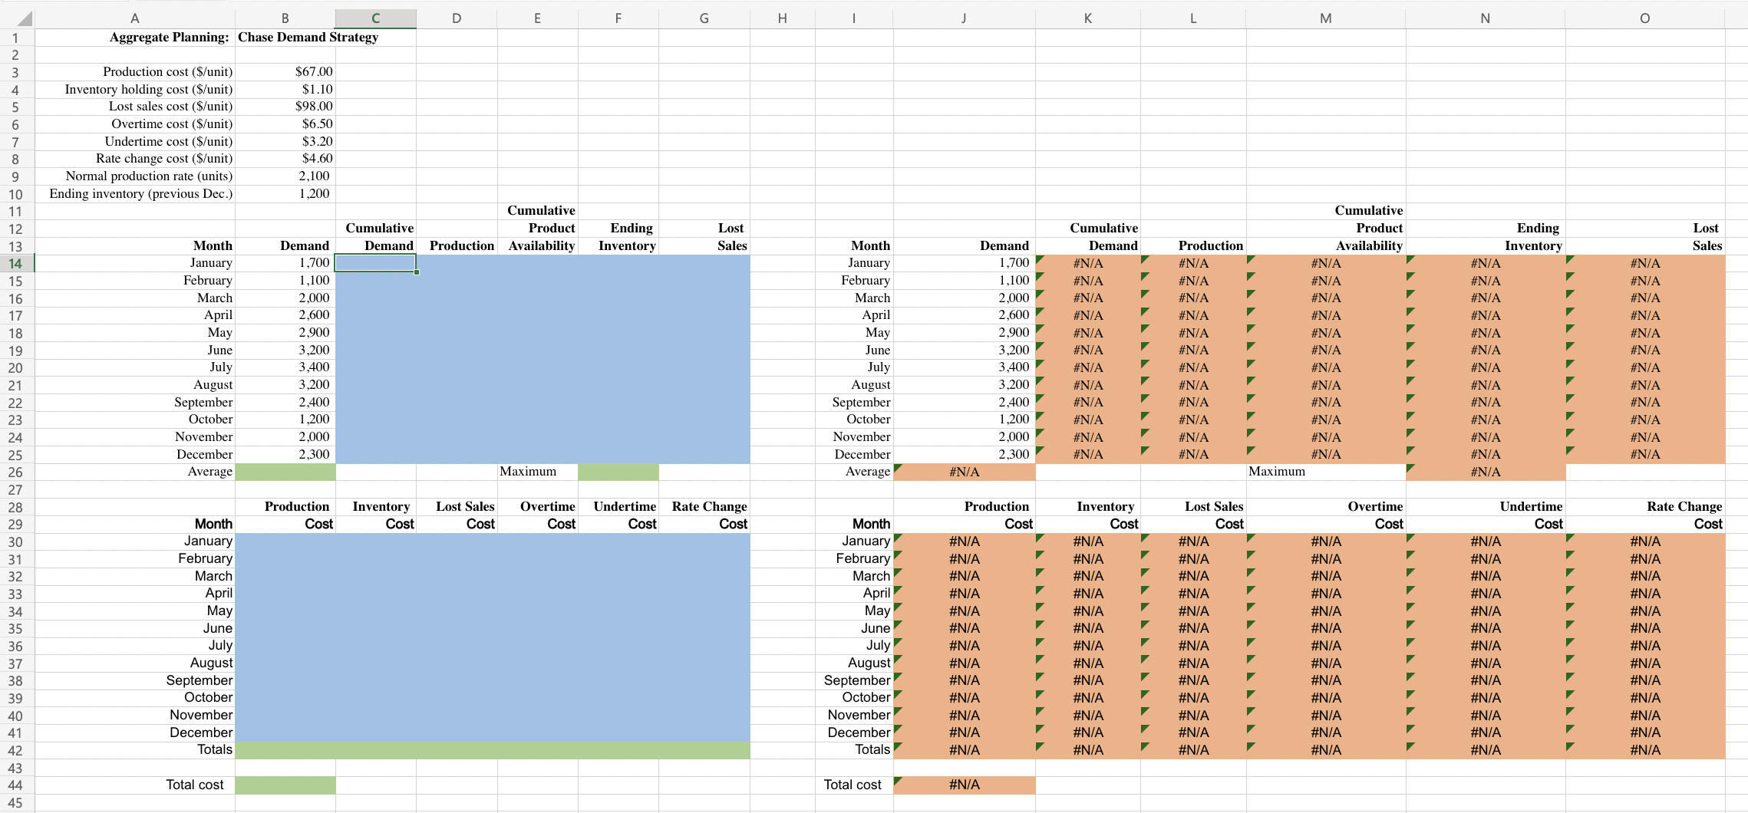Click the fill handle of selected cell C14
The height and width of the screenshot is (813, 1748).
[417, 272]
